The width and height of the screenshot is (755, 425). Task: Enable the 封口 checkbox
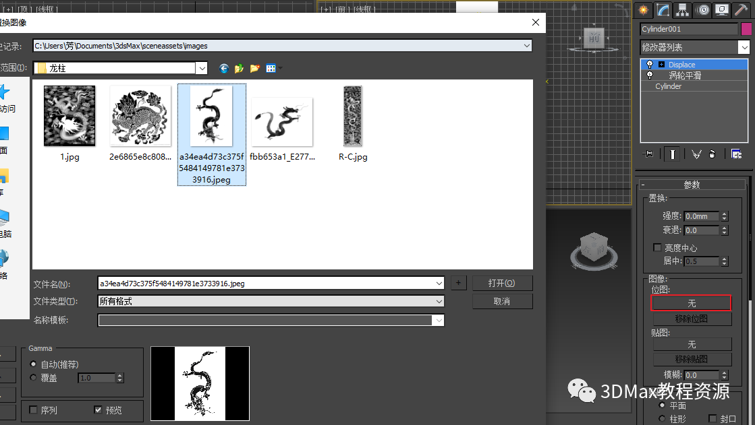click(x=712, y=419)
